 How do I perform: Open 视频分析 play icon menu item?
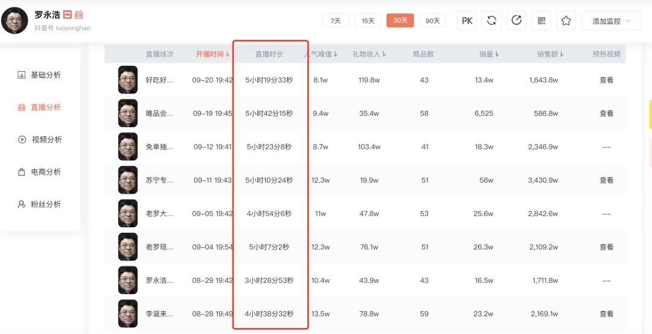(39, 140)
